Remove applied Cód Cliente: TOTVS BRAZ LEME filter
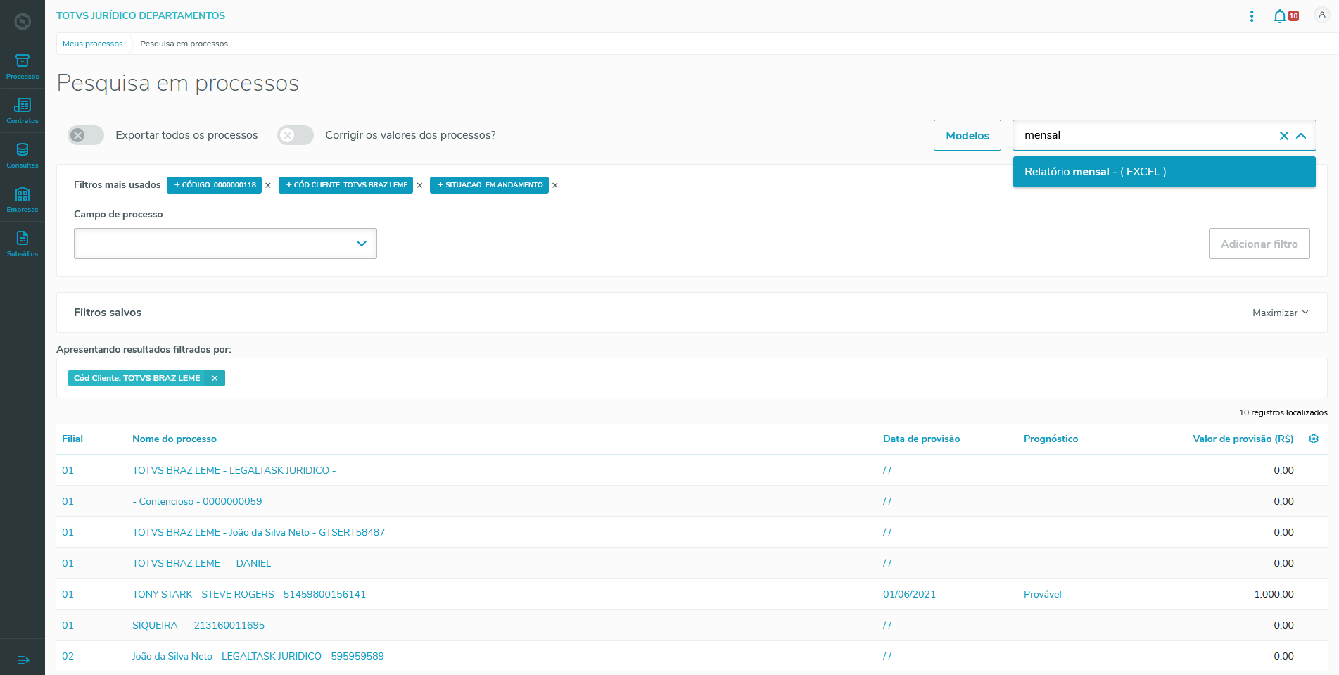This screenshot has width=1339, height=675. point(215,378)
